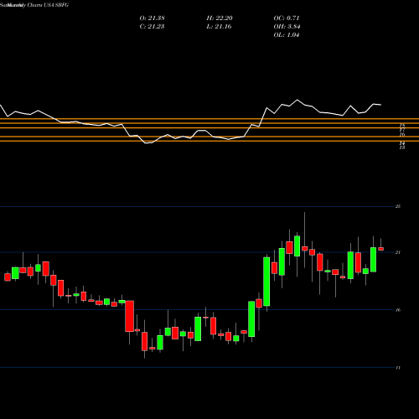This screenshot has height=419, width=419.
Task: Click the USA SBFG chart title
Action: coord(56,5)
